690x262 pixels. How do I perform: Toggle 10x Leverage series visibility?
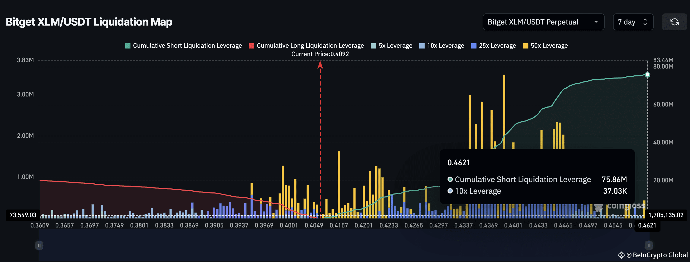pos(442,46)
